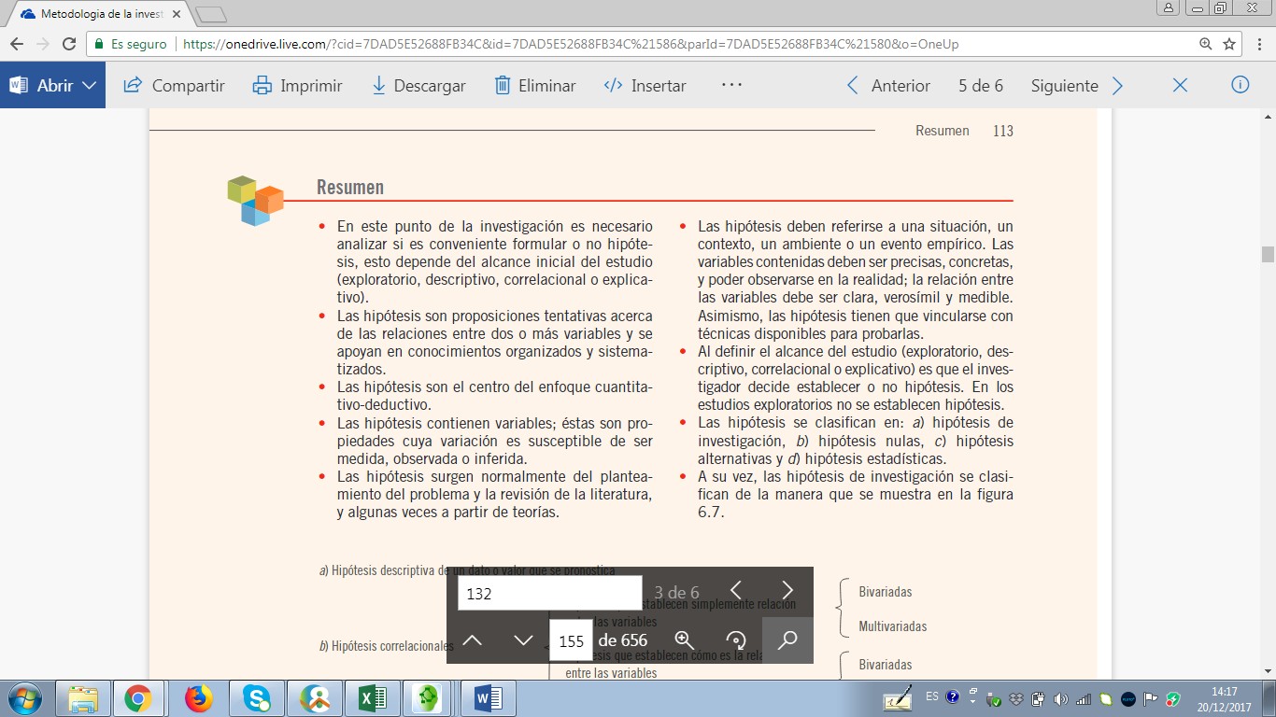The height and width of the screenshot is (717, 1276).
Task: Advance to next page with down chevron
Action: coord(523,640)
